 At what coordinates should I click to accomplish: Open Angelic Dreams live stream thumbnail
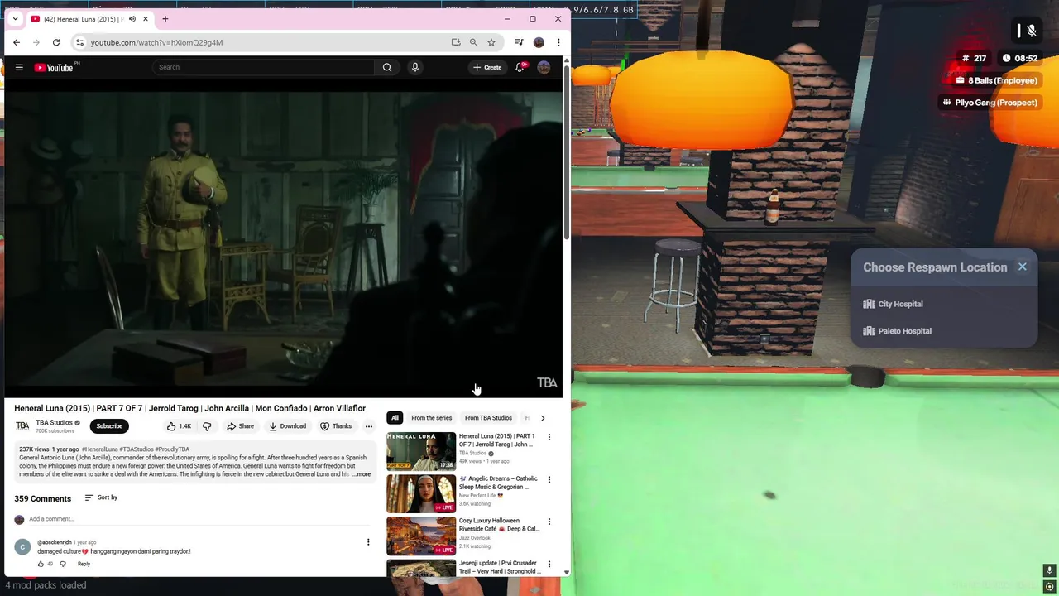[x=421, y=493]
